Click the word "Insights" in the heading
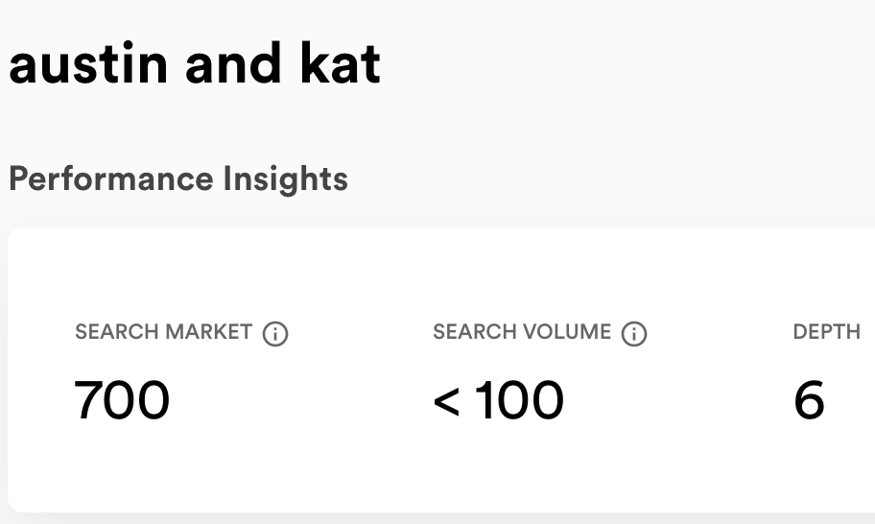This screenshot has width=875, height=524. (285, 179)
